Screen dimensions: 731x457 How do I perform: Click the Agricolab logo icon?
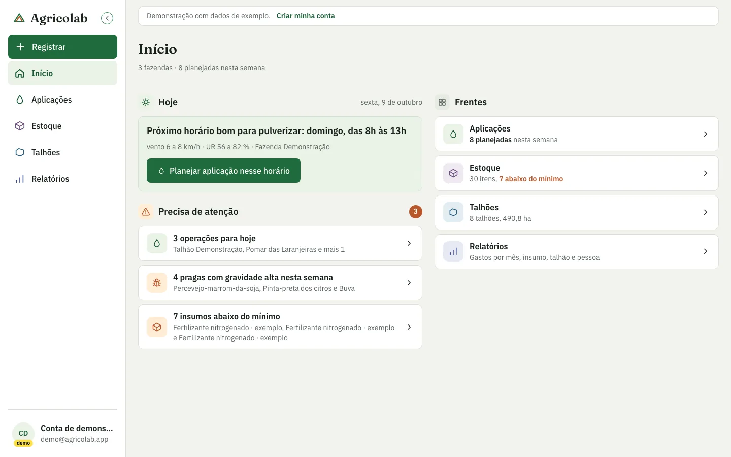[x=19, y=18]
